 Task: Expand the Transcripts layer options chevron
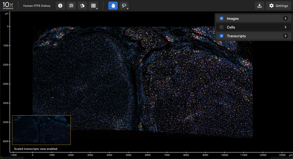pyautogui.click(x=285, y=36)
